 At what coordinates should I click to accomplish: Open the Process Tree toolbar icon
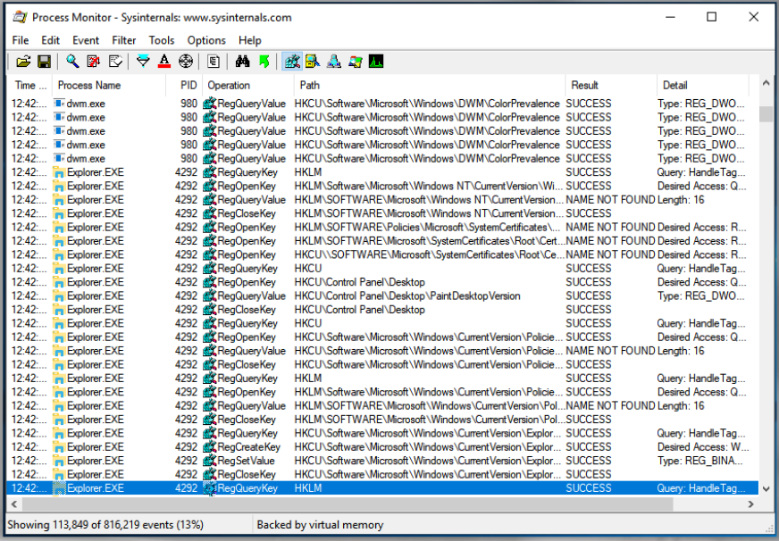pos(214,62)
